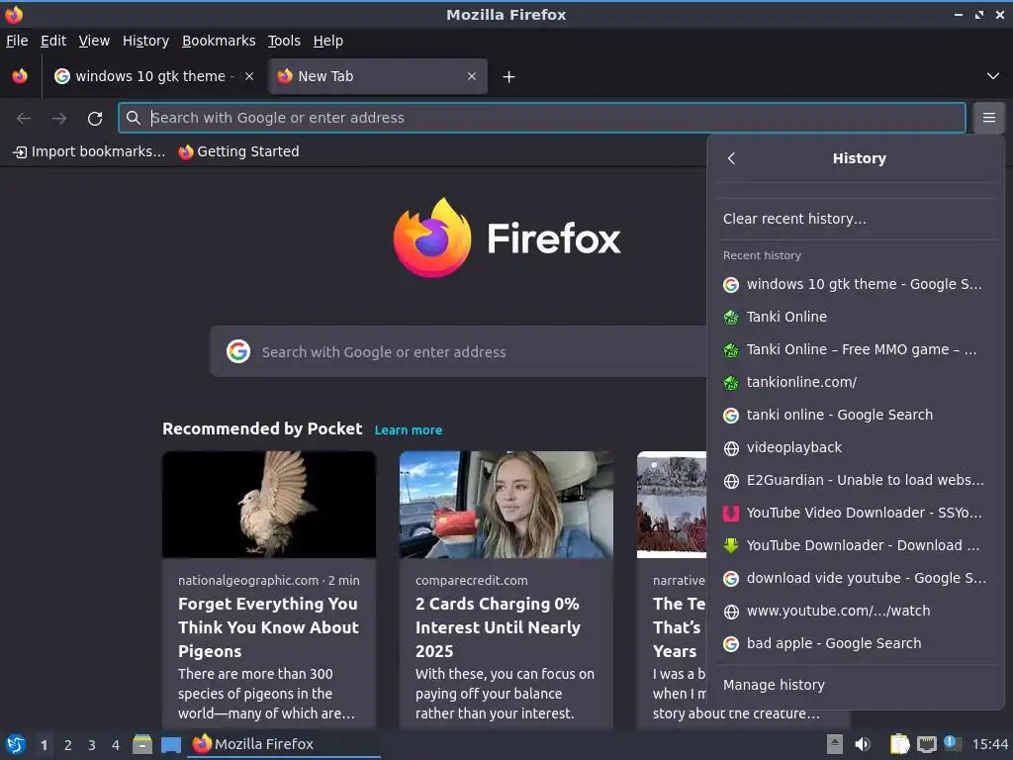Click the network monitor tray icon

(x=926, y=744)
